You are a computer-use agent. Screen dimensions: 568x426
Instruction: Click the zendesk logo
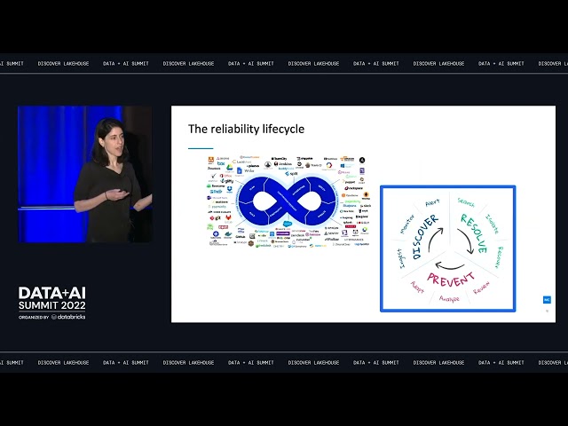tap(297, 235)
